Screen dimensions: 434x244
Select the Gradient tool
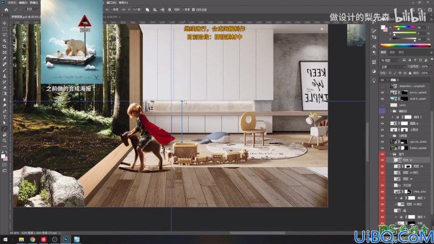(4, 94)
